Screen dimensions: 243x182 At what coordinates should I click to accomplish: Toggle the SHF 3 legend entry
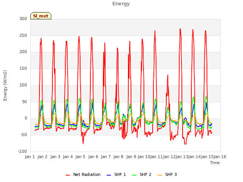(167, 174)
